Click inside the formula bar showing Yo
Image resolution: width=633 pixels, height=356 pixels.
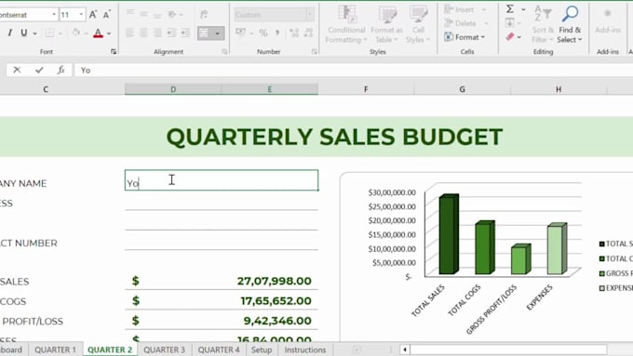353,70
